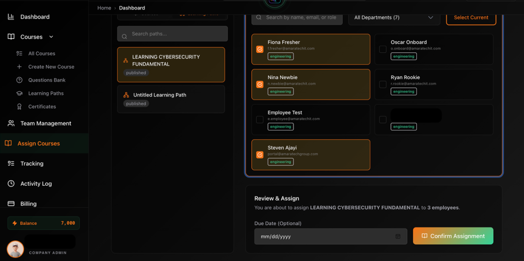524x261 pixels.
Task: Open Activity Log via the clock icon
Action: pyautogui.click(x=11, y=183)
